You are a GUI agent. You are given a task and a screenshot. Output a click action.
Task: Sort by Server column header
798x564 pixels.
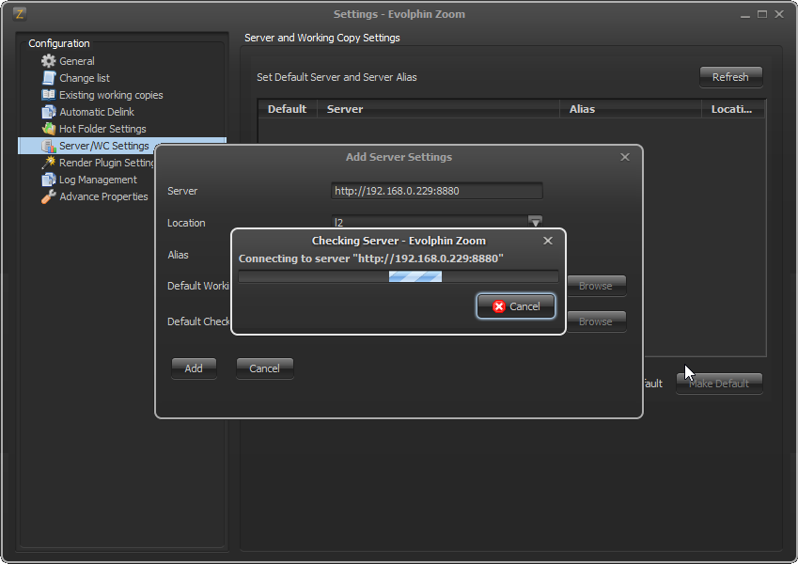pyautogui.click(x=438, y=109)
